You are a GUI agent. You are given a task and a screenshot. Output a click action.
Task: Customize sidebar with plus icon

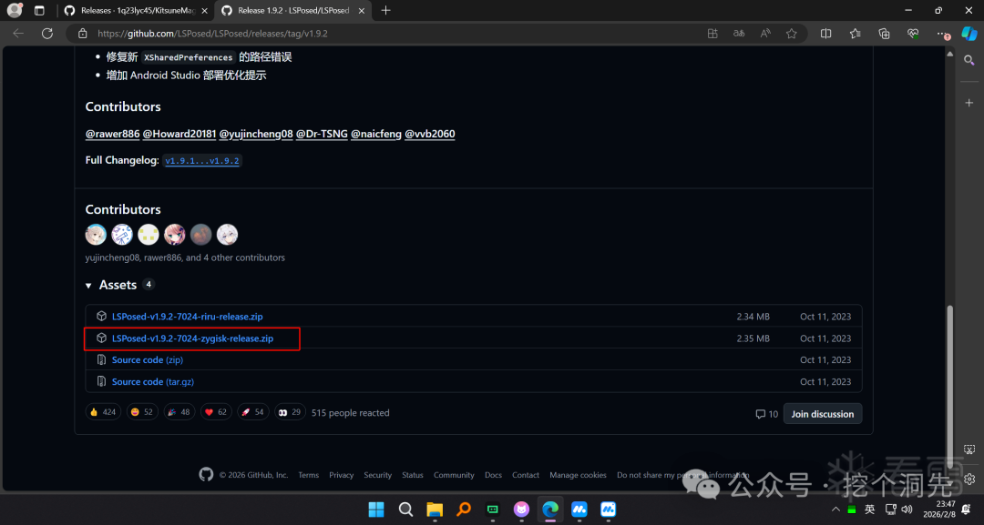969,103
